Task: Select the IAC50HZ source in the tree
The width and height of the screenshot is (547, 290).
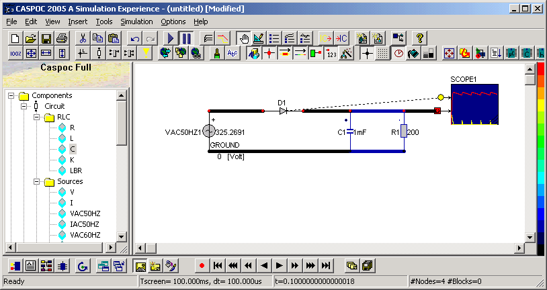Action: tap(85, 224)
